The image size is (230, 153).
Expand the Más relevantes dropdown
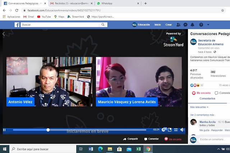pyautogui.click(x=199, y=107)
